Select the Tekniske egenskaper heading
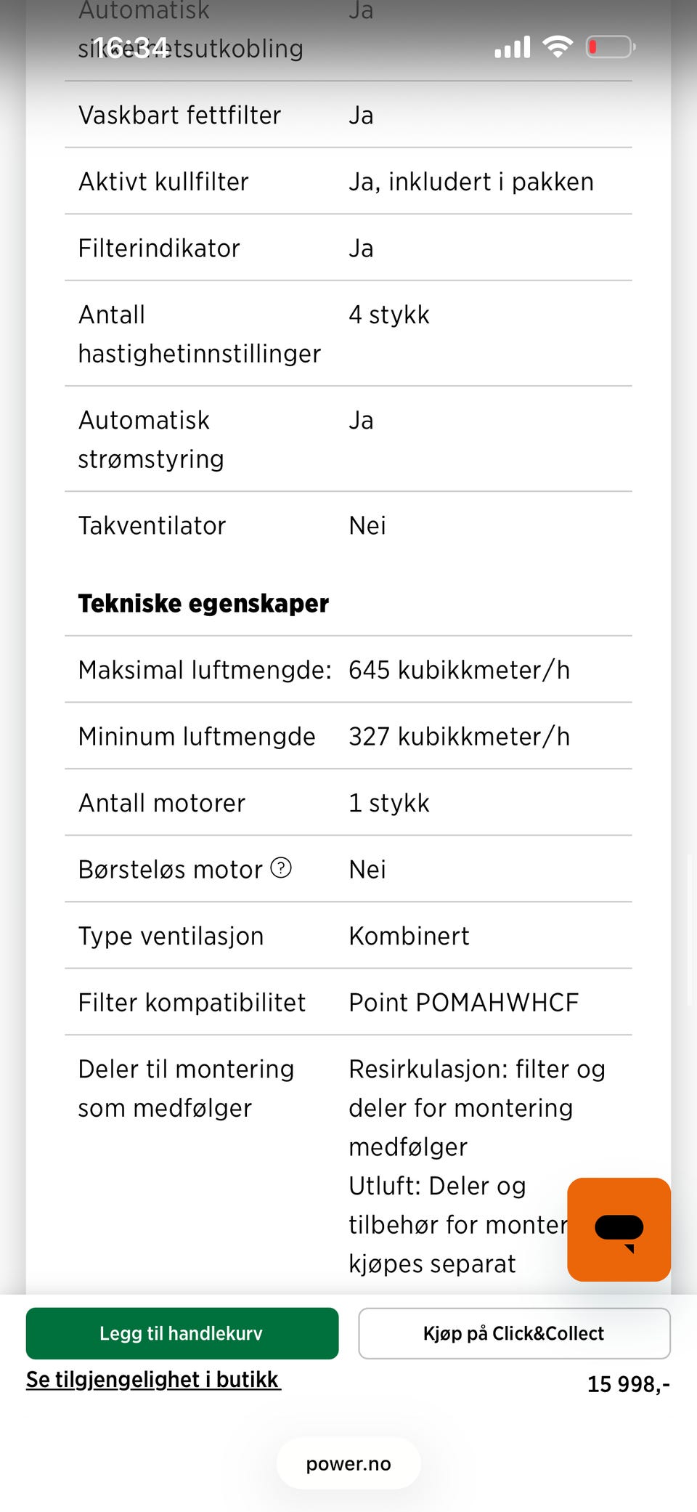The height and width of the screenshot is (1512, 697). point(203,603)
